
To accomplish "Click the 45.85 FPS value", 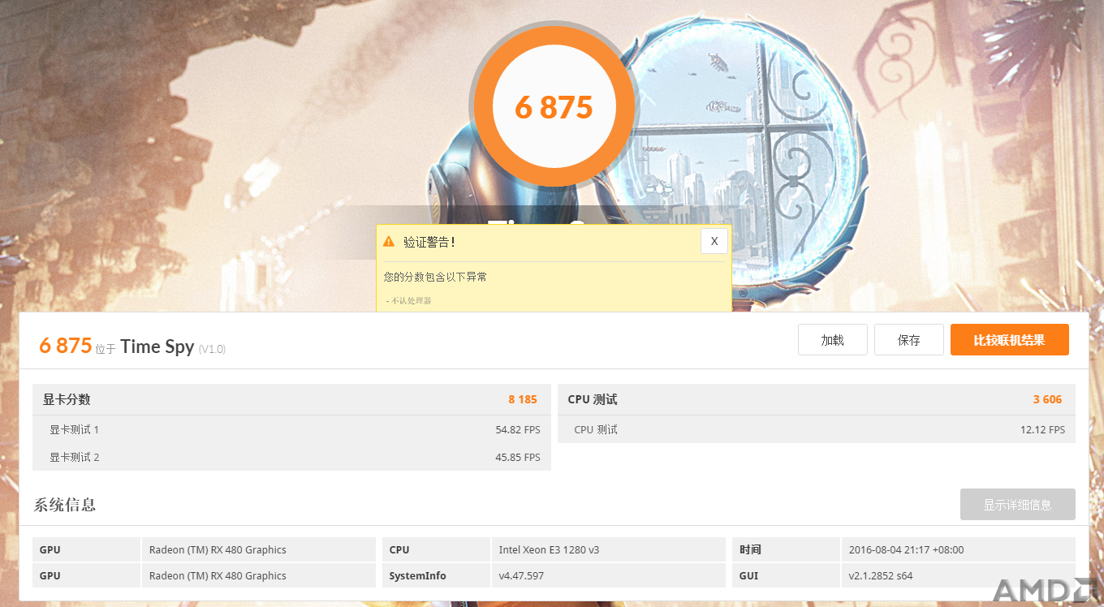I will coord(518,458).
